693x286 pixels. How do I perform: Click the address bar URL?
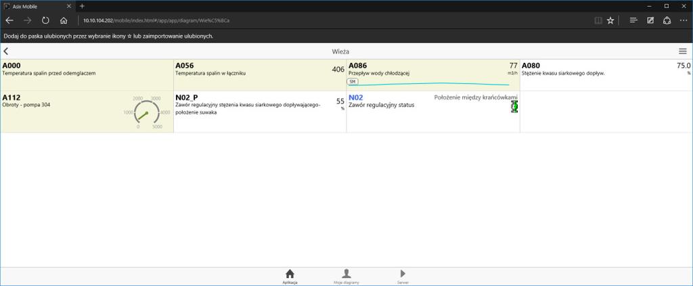[156, 20]
